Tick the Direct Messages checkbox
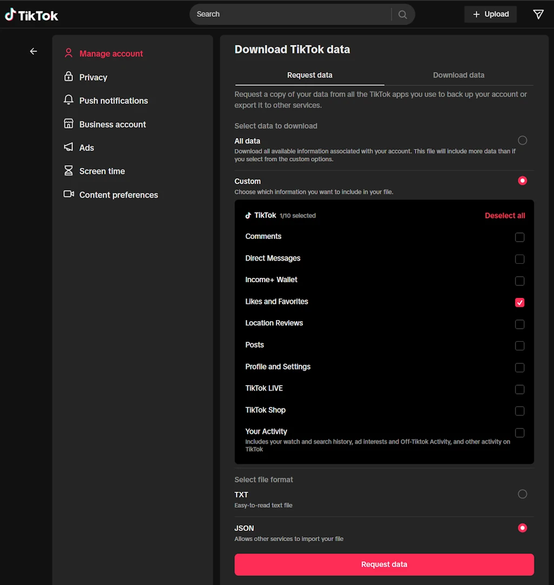Viewport: 554px width, 585px height. pos(519,259)
